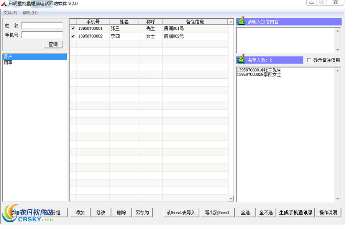Click the 添加 button
The width and height of the screenshot is (345, 225).
80,212
